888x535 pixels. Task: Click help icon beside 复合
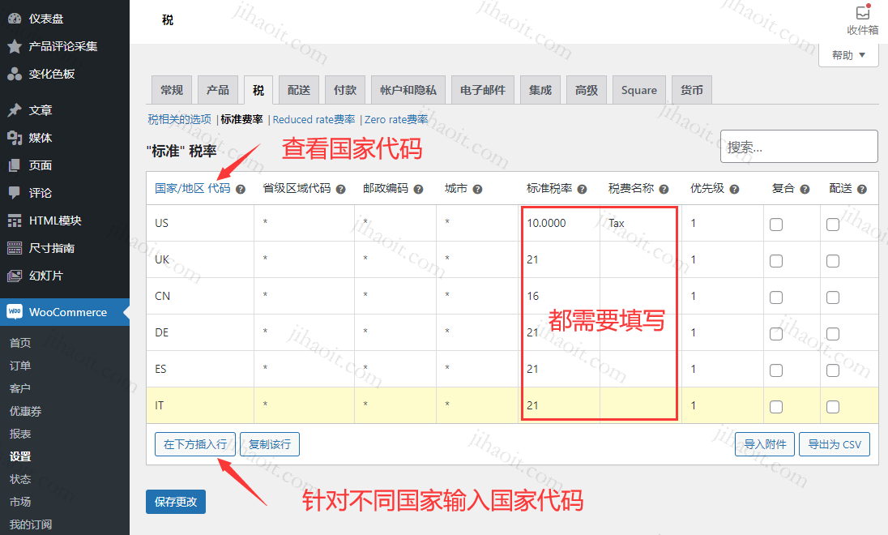click(805, 190)
